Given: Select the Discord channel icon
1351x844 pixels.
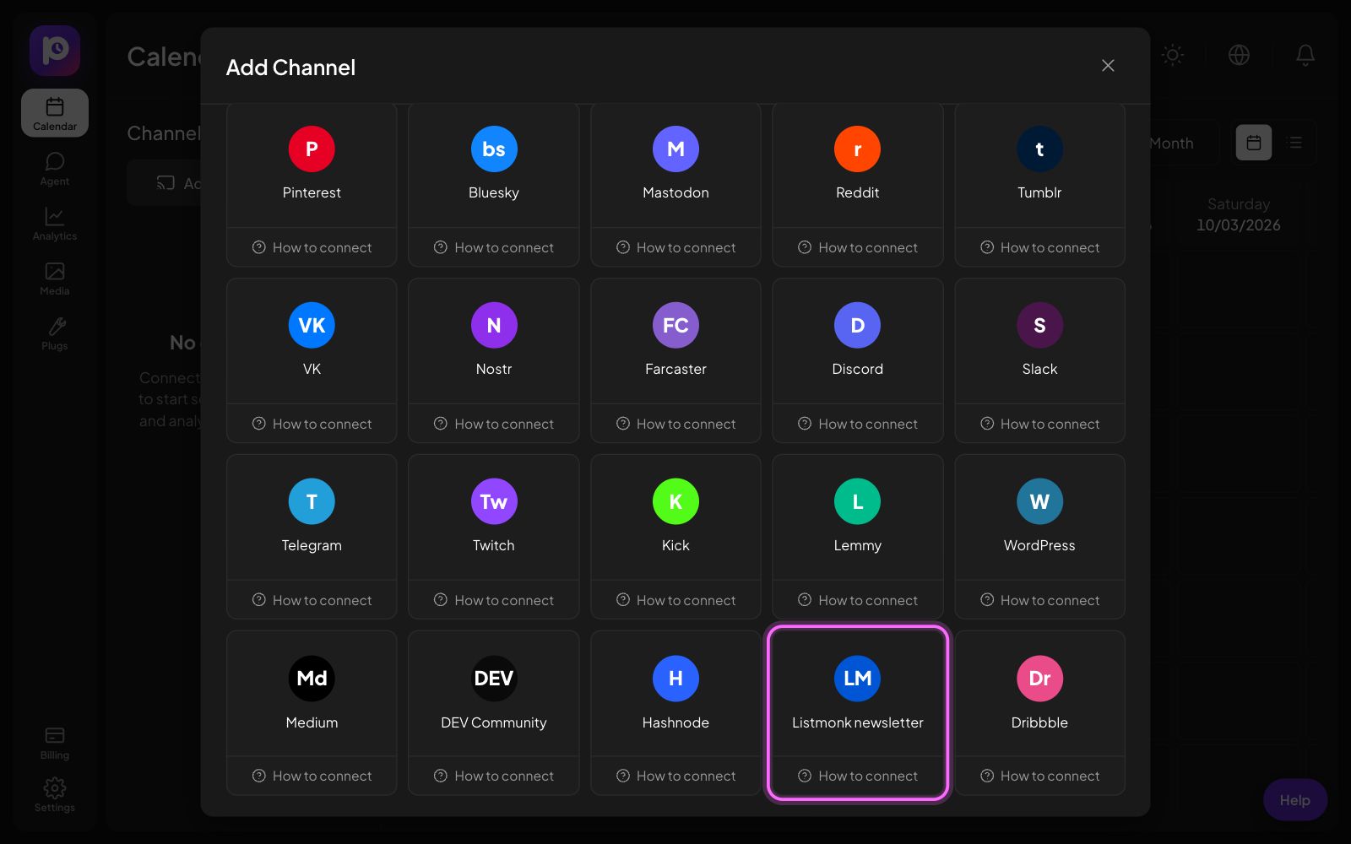Looking at the screenshot, I should (857, 325).
